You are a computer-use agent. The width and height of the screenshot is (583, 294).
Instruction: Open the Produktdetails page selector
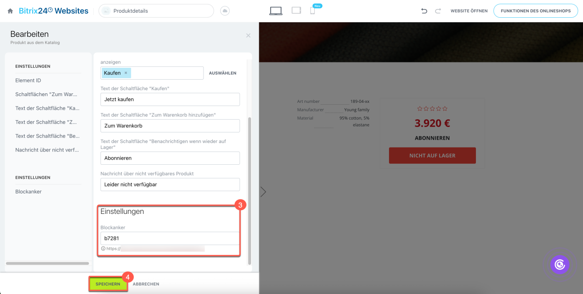156,11
